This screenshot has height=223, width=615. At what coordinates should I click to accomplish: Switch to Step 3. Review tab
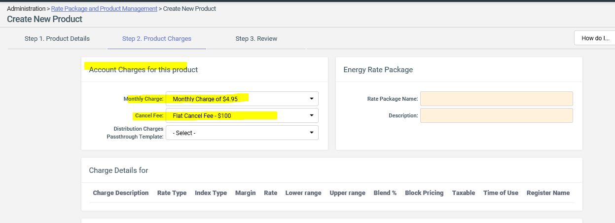pos(256,39)
